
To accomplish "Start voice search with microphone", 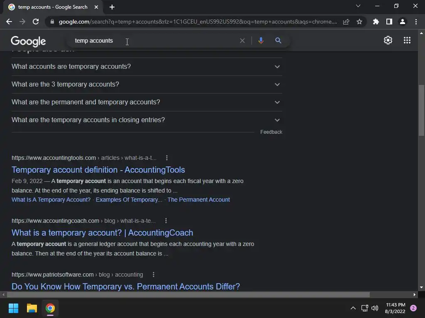I will click(x=261, y=41).
